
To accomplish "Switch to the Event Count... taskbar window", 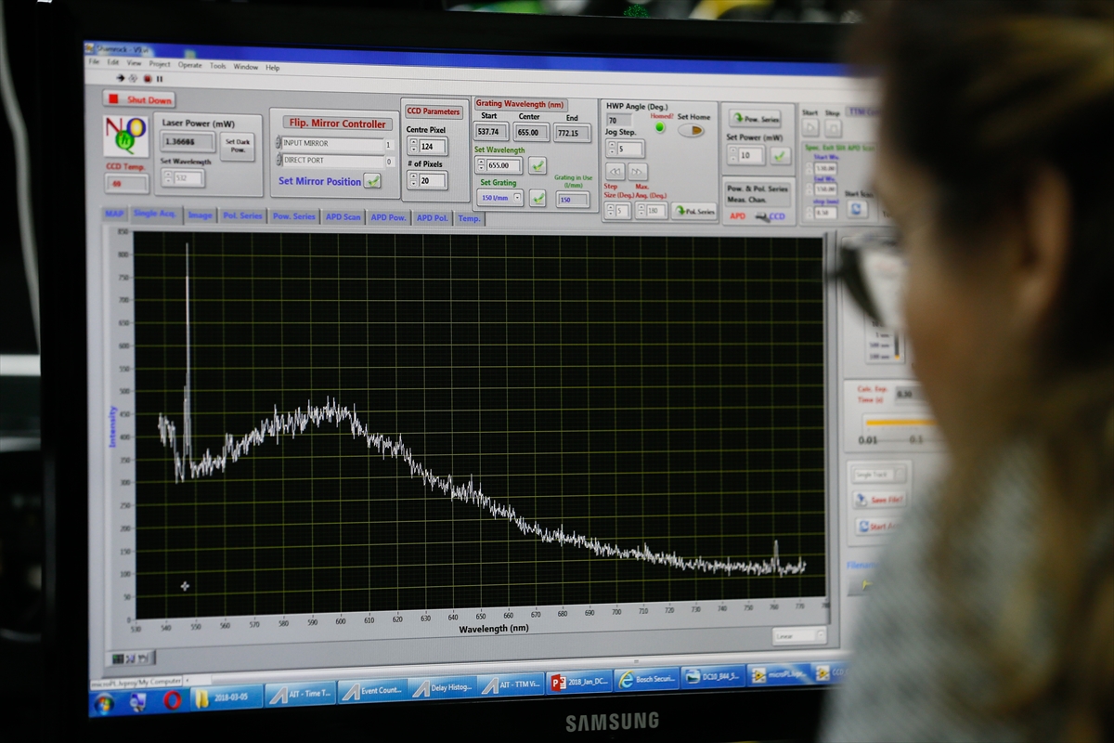I will point(372,691).
